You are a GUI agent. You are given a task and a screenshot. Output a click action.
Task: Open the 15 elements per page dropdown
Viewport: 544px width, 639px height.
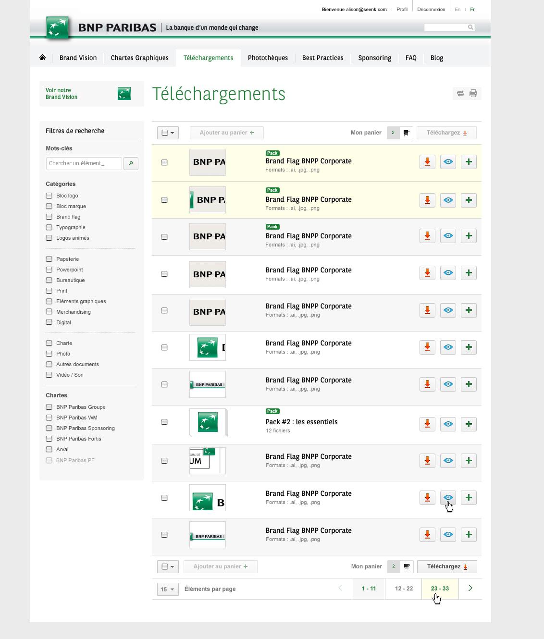pyautogui.click(x=167, y=589)
